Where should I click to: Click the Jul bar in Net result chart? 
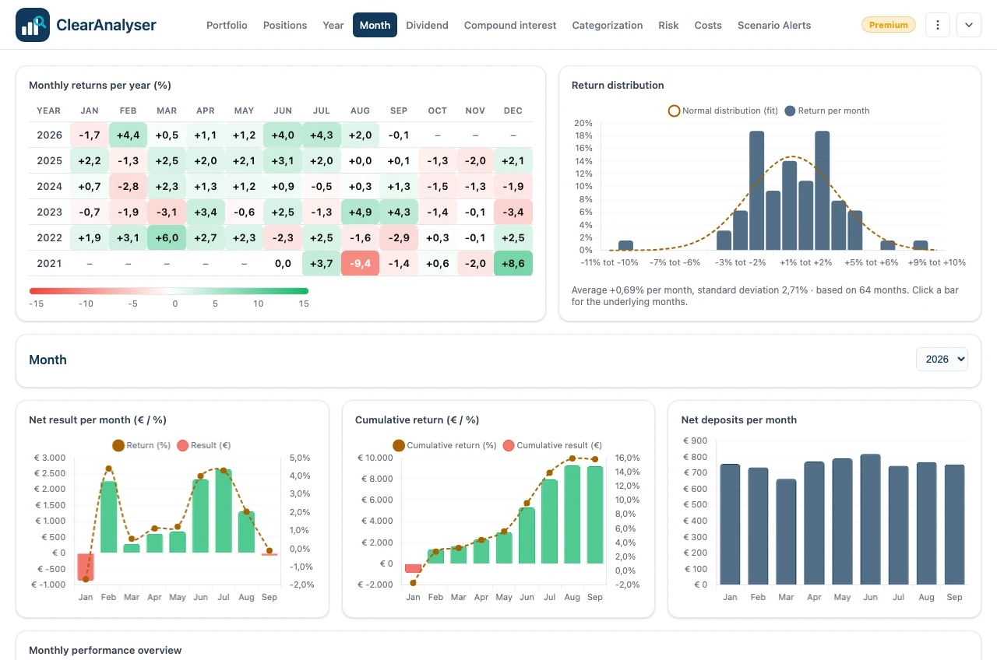point(224,511)
